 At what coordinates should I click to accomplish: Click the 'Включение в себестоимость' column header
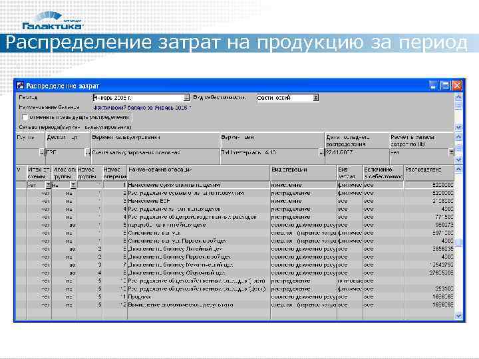click(383, 173)
